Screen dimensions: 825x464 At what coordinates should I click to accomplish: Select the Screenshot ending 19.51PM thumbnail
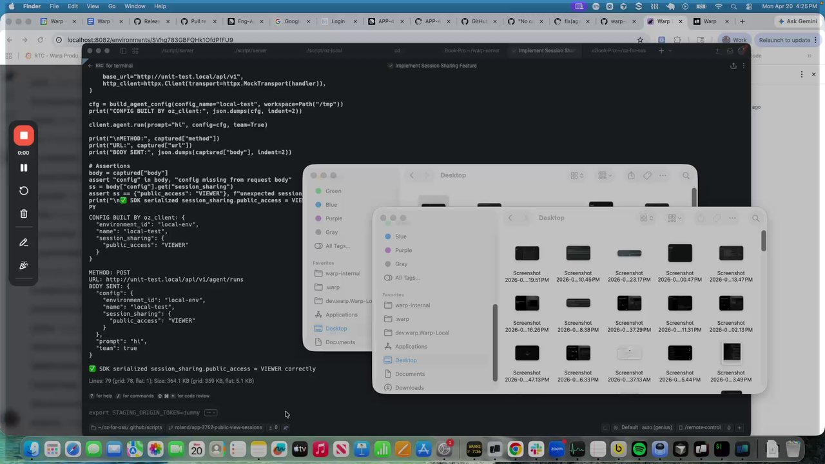point(527,253)
